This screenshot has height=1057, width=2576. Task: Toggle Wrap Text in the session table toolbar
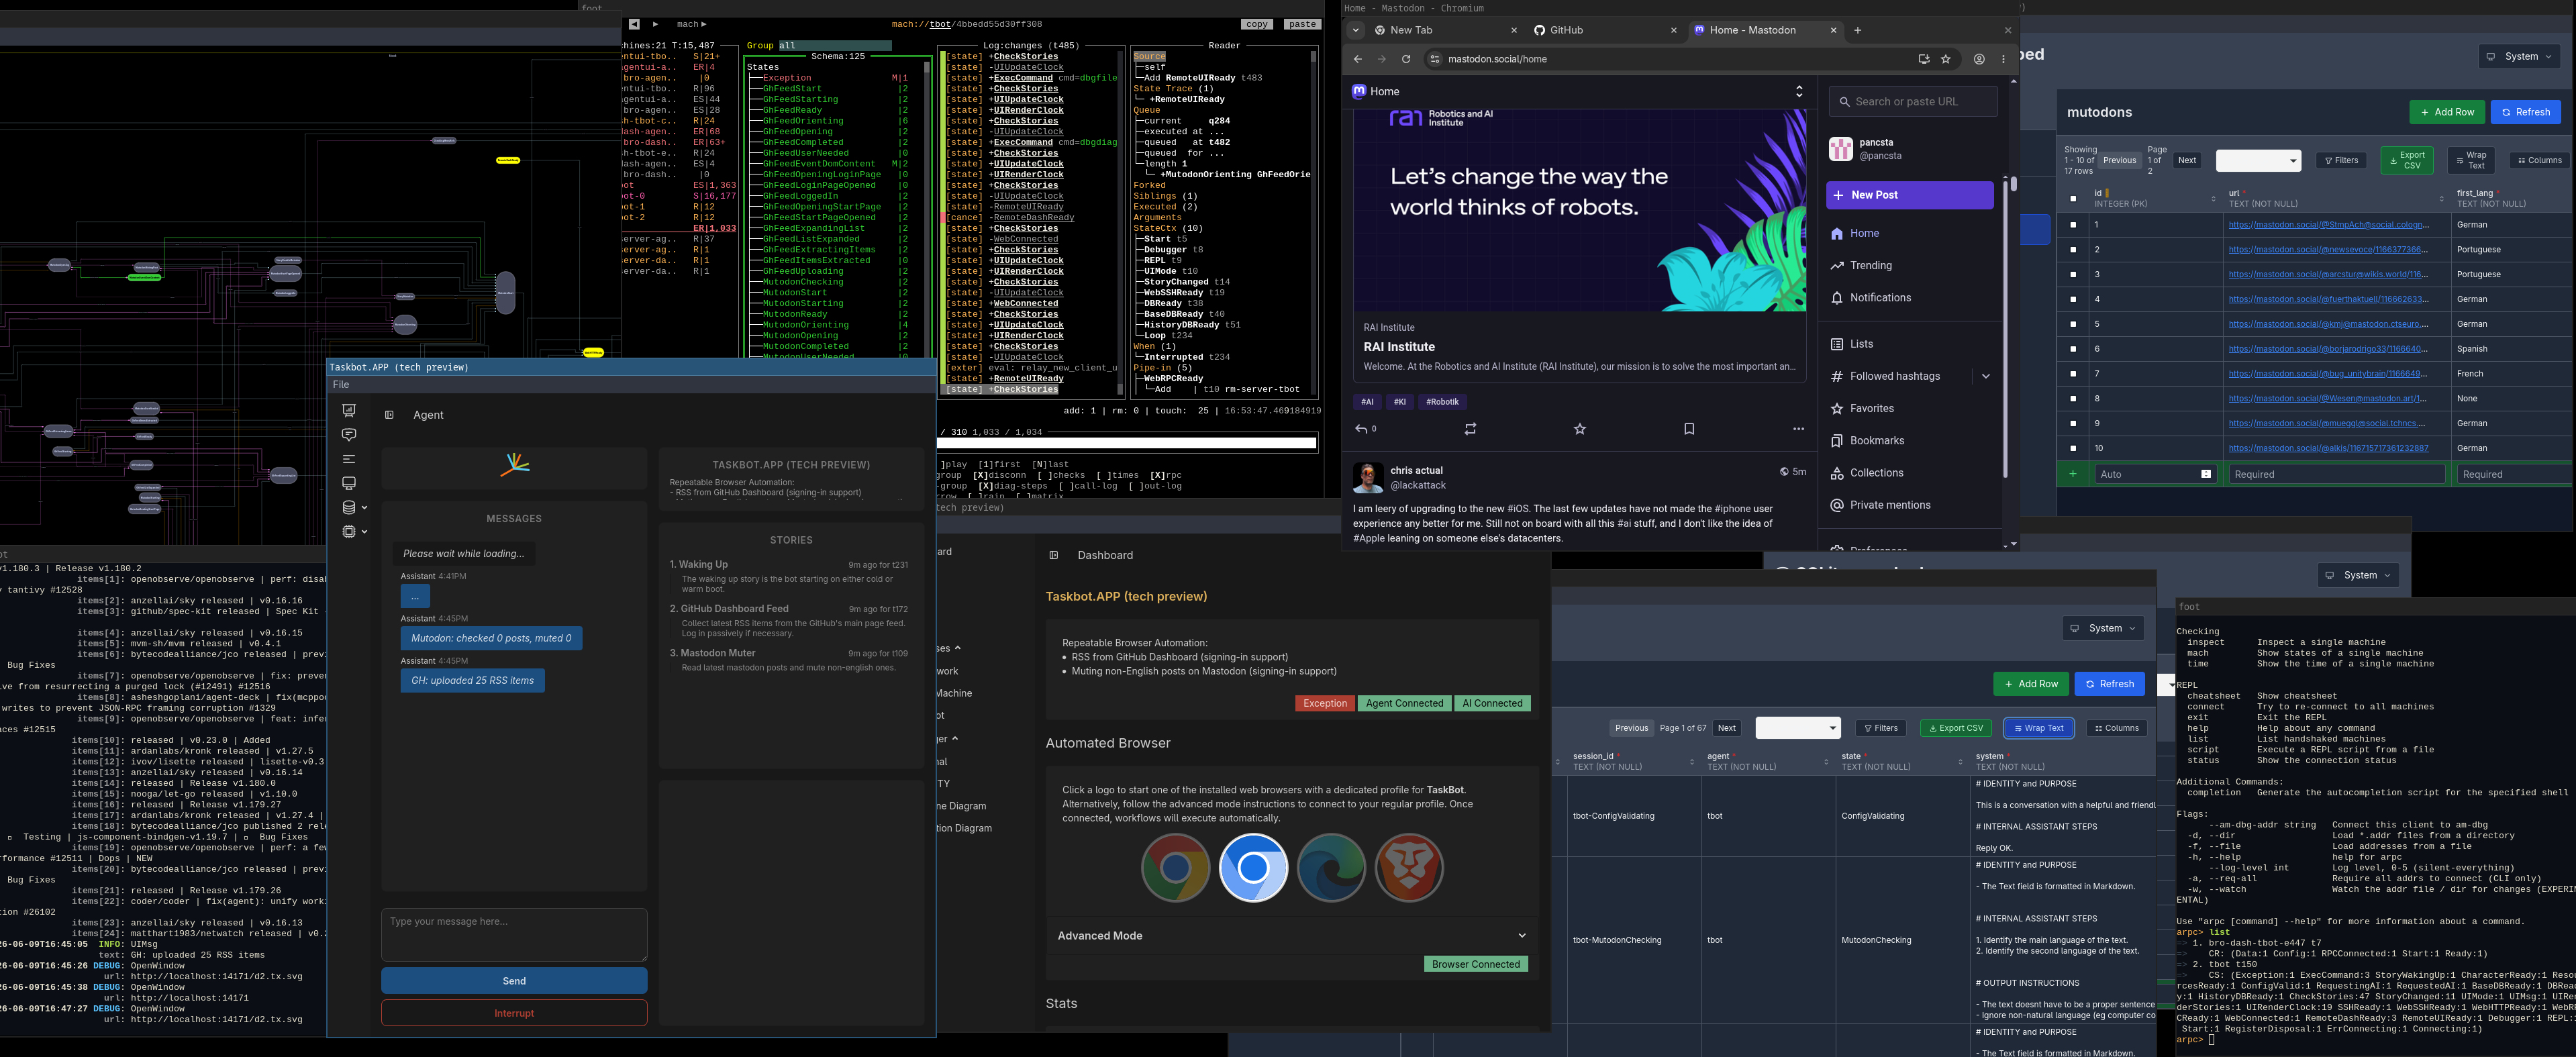pyautogui.click(x=2038, y=728)
